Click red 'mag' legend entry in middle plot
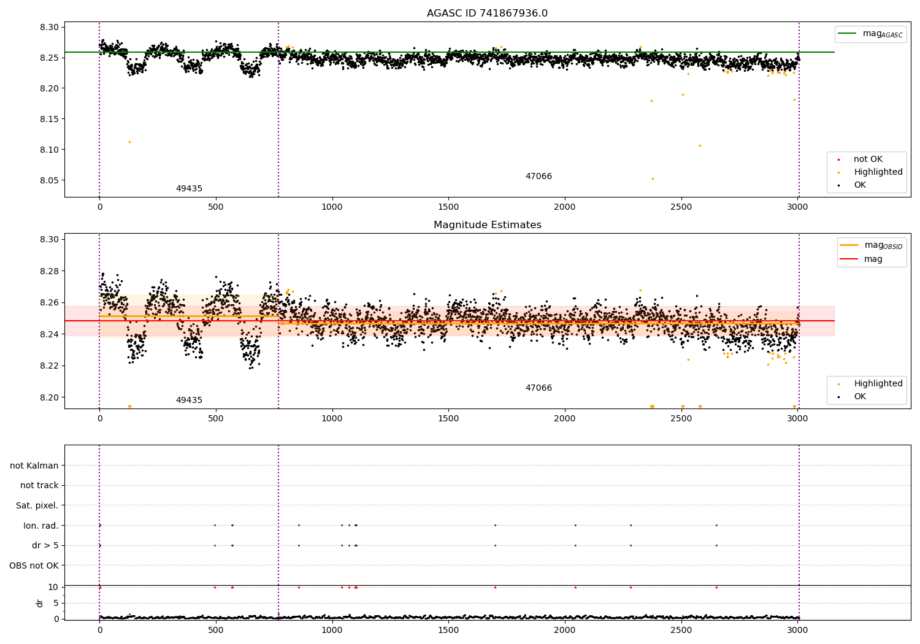Viewport: 920px width, 644px height. (x=873, y=259)
